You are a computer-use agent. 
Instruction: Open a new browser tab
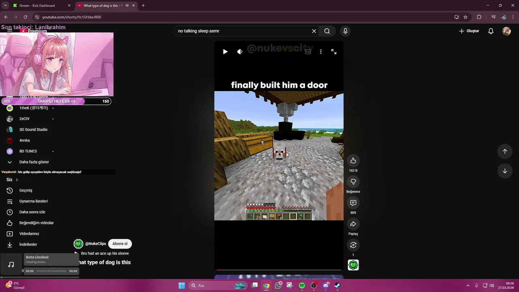(x=143, y=6)
